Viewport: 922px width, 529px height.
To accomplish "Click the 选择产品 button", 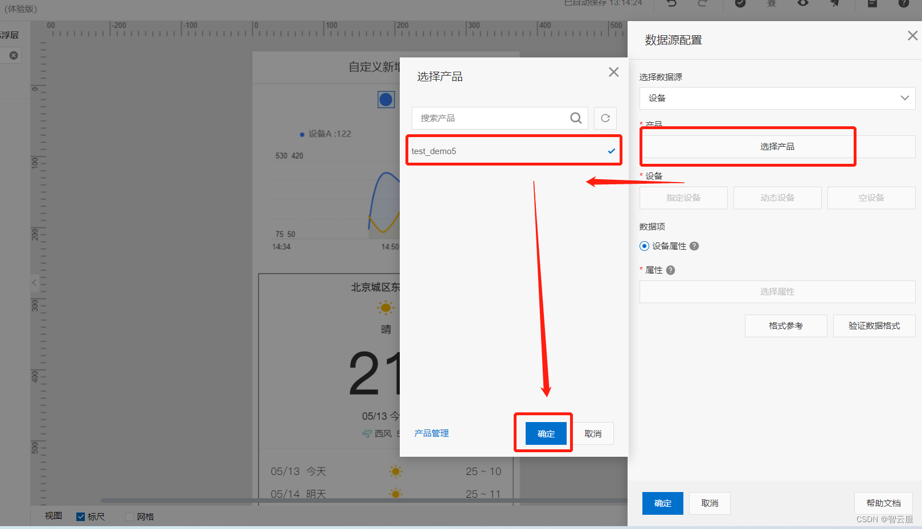I will pos(777,147).
